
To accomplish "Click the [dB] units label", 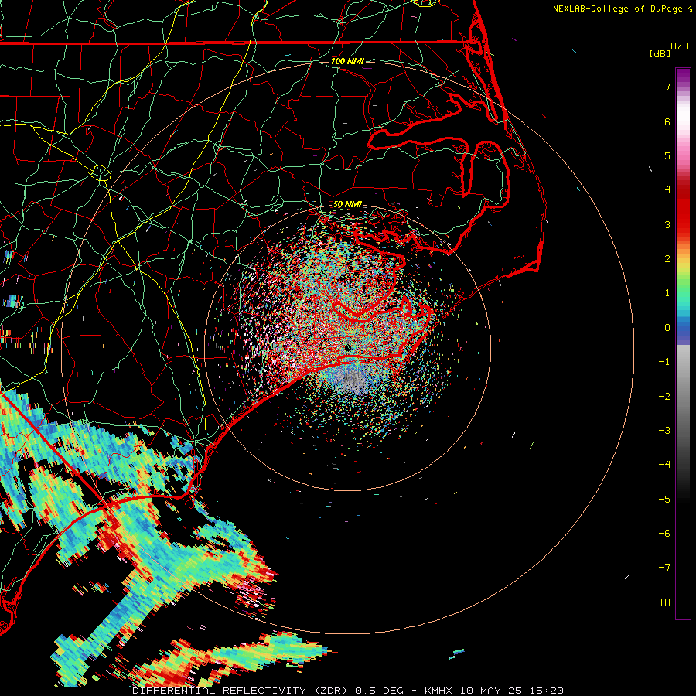I will (x=660, y=54).
